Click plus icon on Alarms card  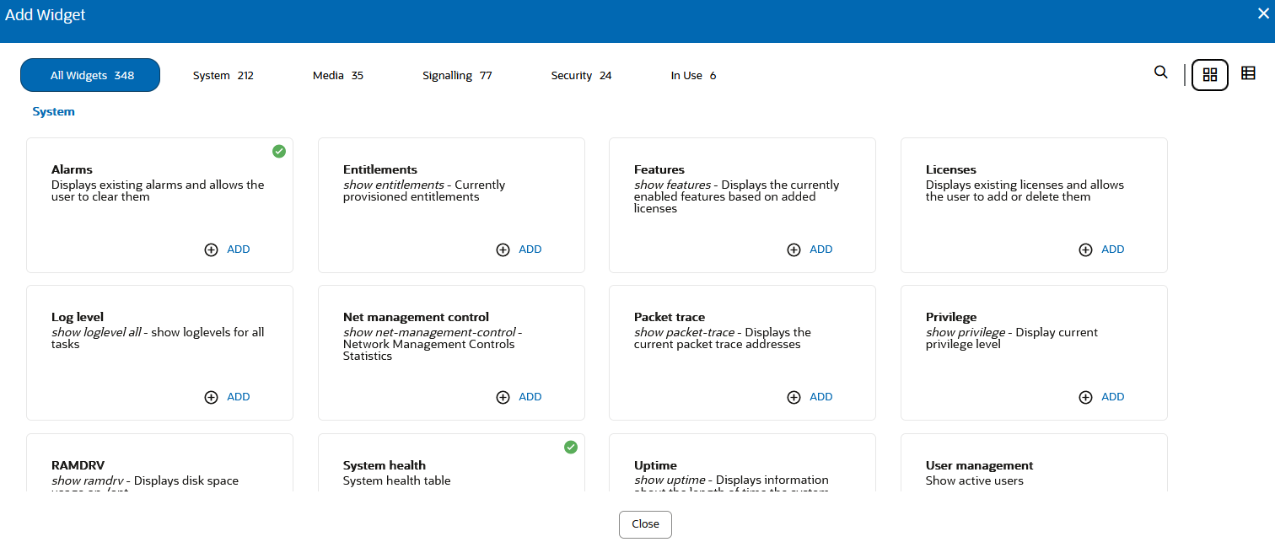click(x=212, y=250)
